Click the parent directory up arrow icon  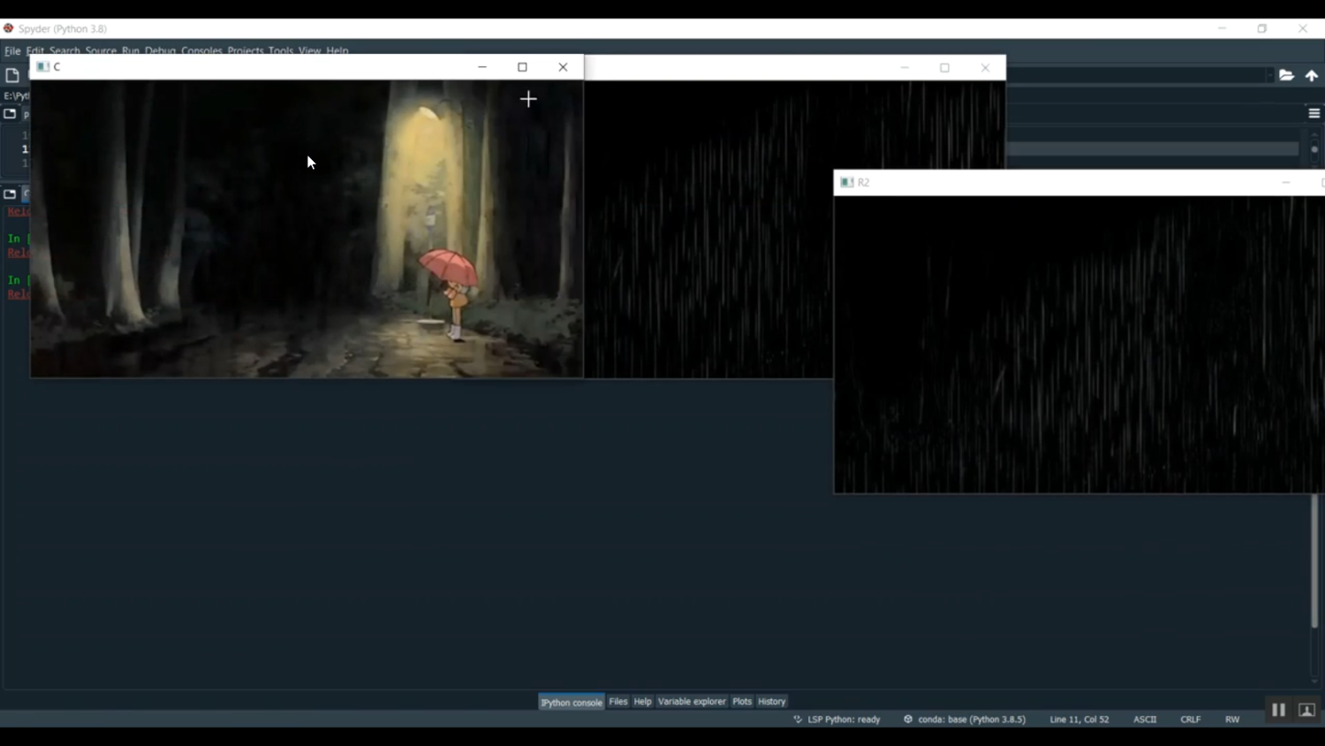[1312, 76]
